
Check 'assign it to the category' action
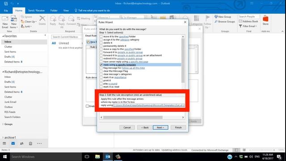[101, 40]
